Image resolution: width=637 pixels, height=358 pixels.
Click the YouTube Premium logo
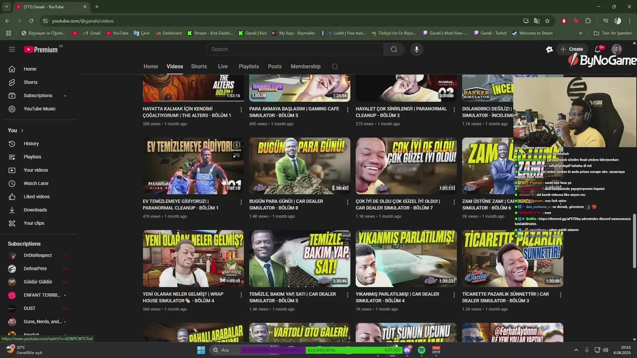coord(41,49)
